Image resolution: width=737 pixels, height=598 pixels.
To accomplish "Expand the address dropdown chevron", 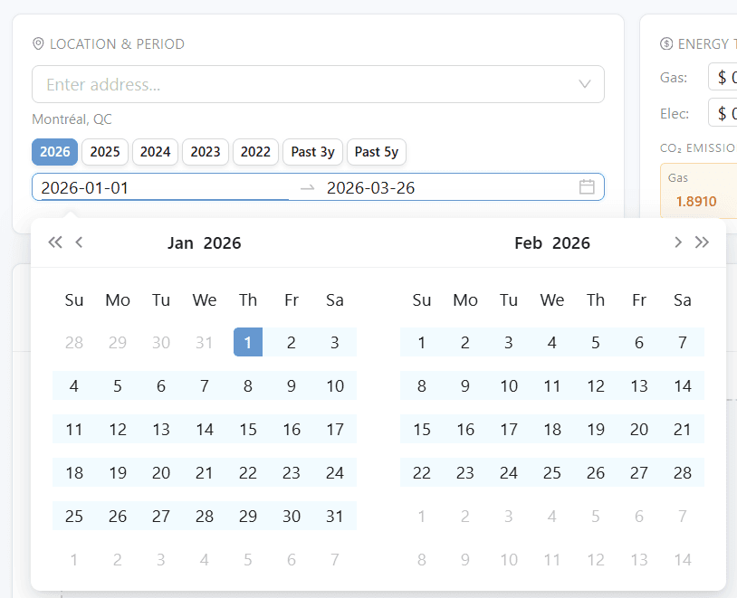I will (584, 84).
